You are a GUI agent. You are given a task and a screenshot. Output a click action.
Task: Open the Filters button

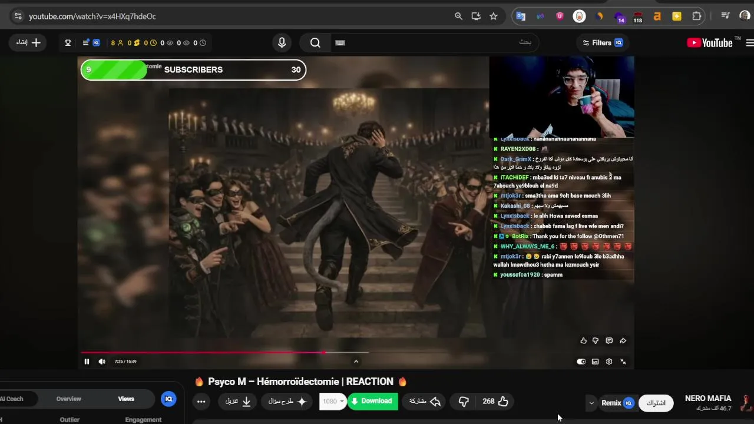pyautogui.click(x=603, y=42)
